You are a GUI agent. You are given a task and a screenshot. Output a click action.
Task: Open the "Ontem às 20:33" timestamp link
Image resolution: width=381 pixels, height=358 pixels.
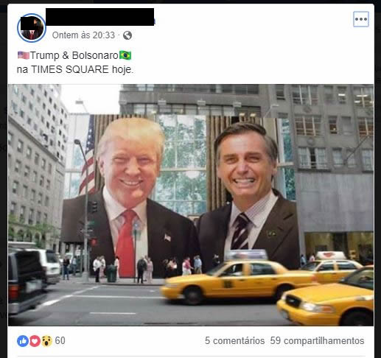[x=83, y=35]
